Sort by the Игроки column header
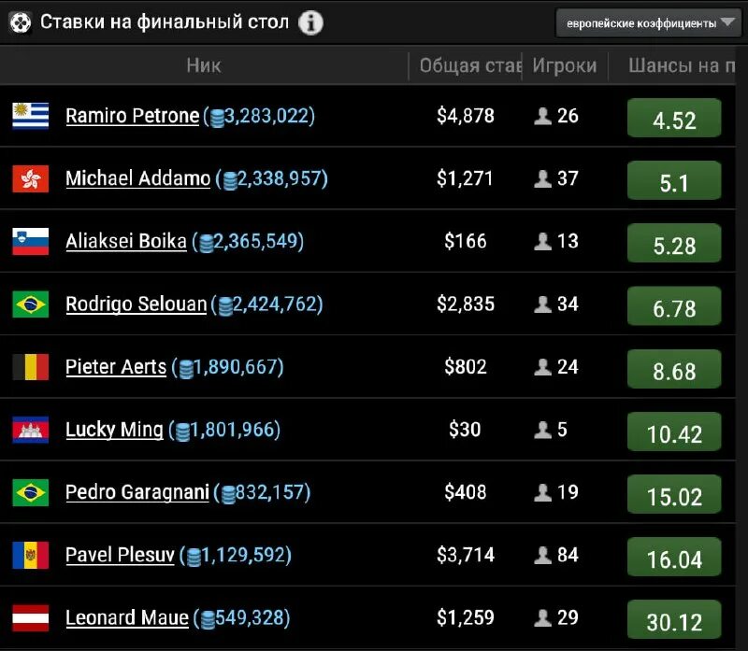The height and width of the screenshot is (651, 748). pyautogui.click(x=564, y=65)
